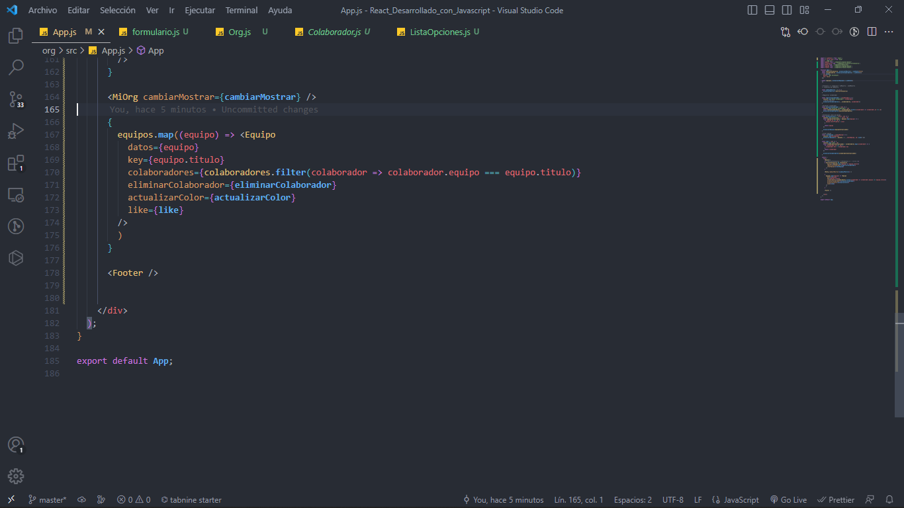Screen dimensions: 904x508
Task: Toggle Go Live server in status bar
Action: point(789,499)
